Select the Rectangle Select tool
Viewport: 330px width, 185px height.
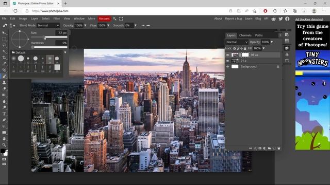tap(4, 39)
